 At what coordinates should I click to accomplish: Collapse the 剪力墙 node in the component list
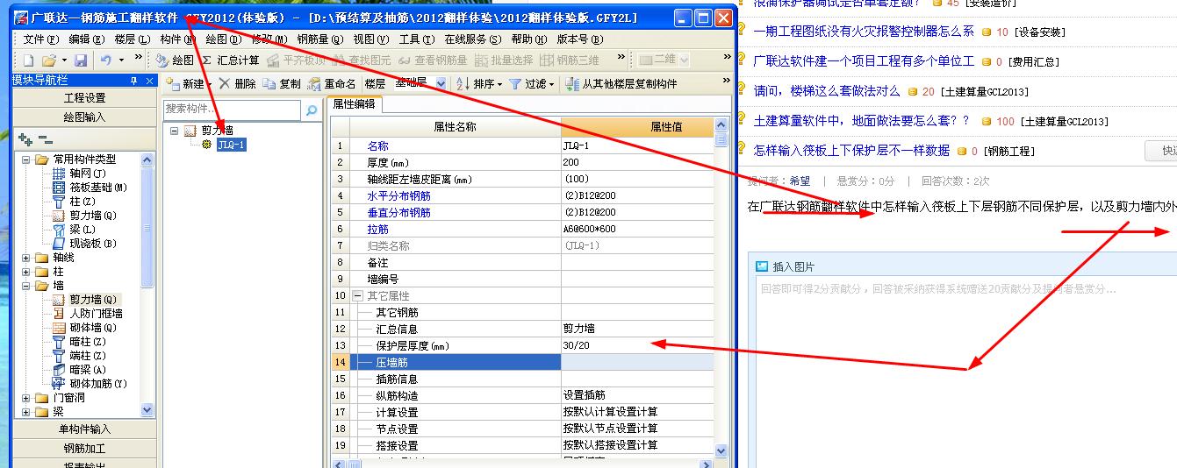pyautogui.click(x=175, y=131)
